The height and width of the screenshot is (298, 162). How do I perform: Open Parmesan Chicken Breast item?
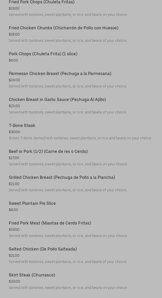(60, 74)
